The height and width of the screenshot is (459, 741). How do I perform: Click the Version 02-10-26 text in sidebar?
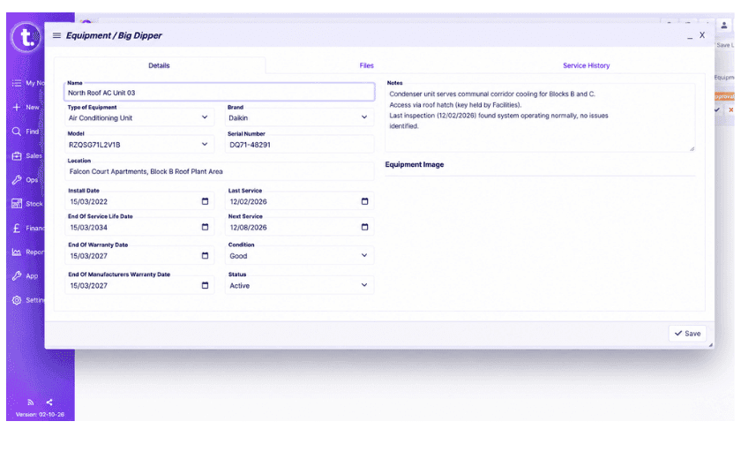tap(41, 415)
